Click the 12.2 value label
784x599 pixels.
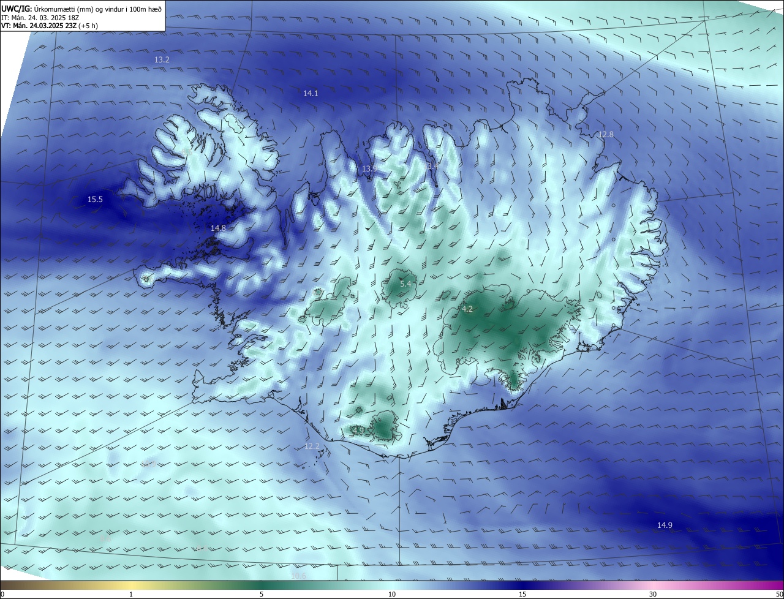click(x=312, y=446)
